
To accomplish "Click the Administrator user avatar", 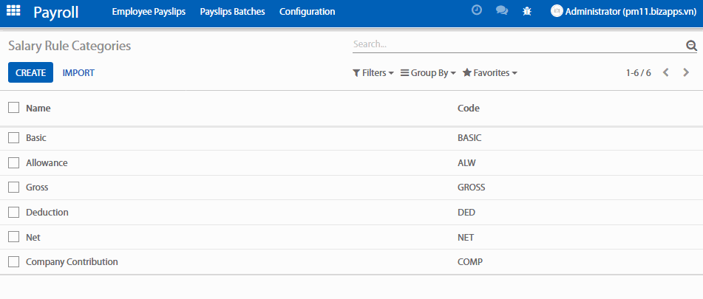I will [x=557, y=11].
